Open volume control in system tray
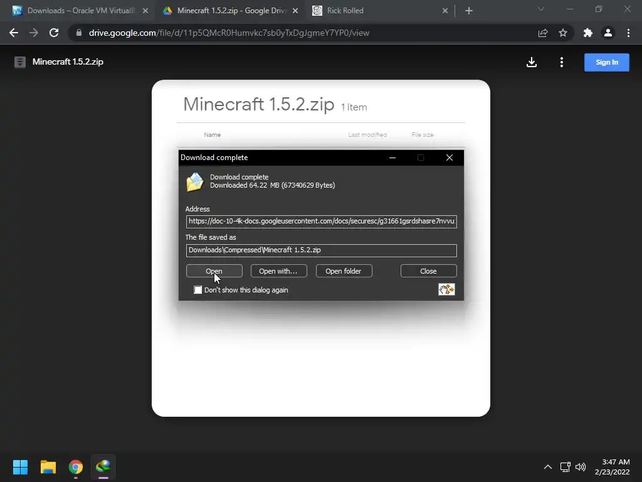This screenshot has width=642, height=482. (581, 467)
